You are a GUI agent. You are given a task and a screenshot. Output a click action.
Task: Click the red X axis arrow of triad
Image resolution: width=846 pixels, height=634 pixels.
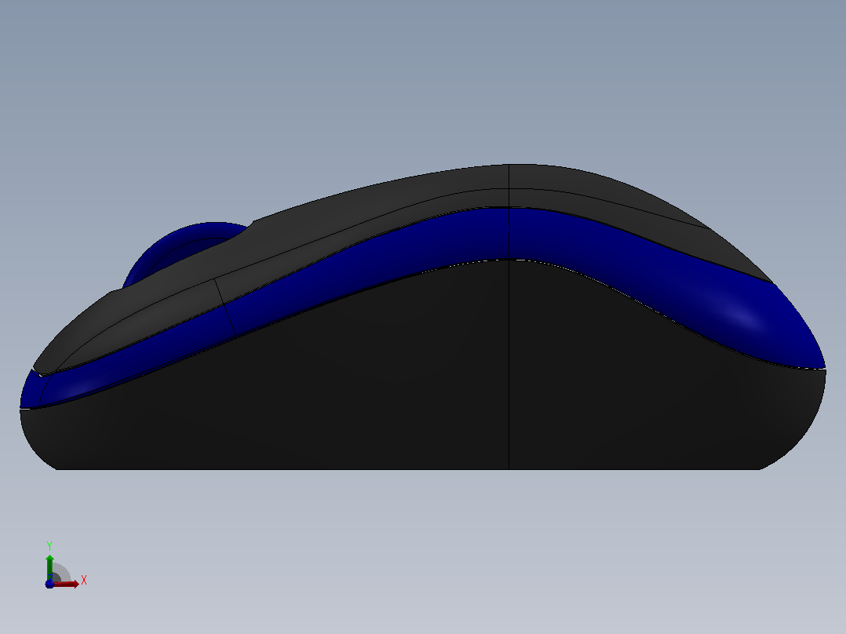pos(67,584)
